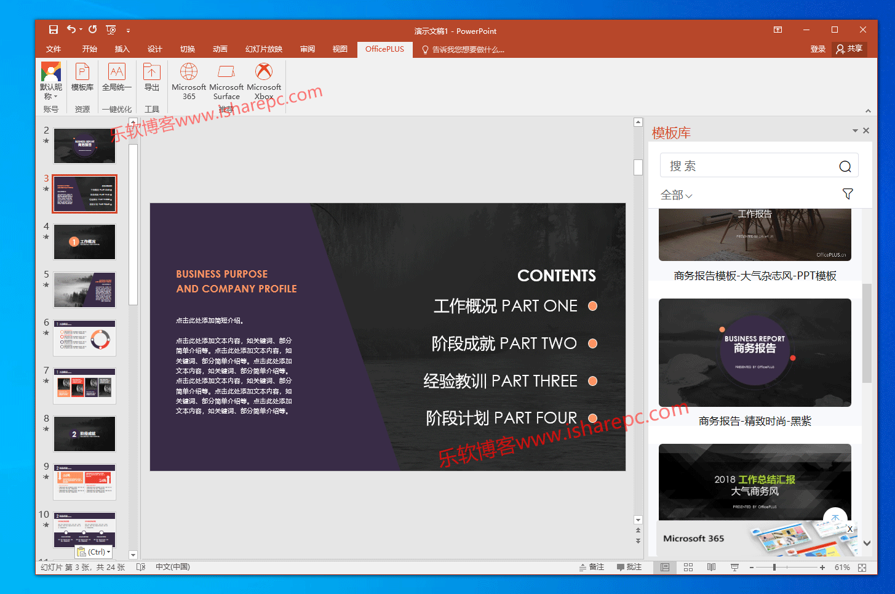Switch to the 插入 ribbon tab
The width and height of the screenshot is (895, 594).
tap(122, 49)
